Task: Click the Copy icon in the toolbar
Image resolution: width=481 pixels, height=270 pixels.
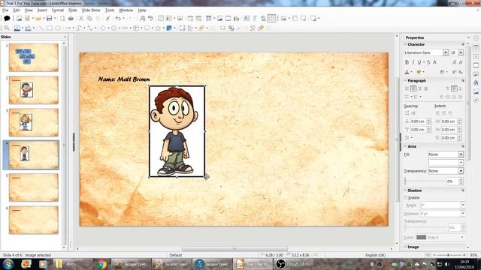Action: (x=89, y=19)
